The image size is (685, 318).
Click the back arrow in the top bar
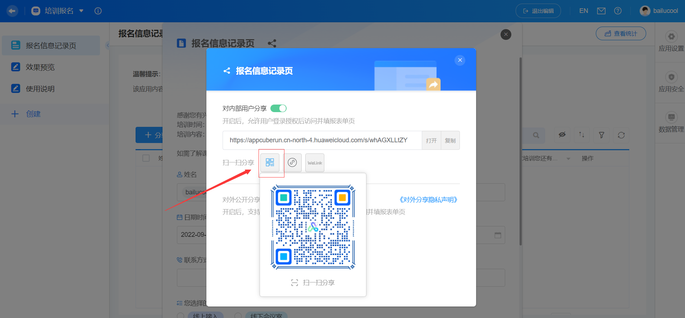12,11
